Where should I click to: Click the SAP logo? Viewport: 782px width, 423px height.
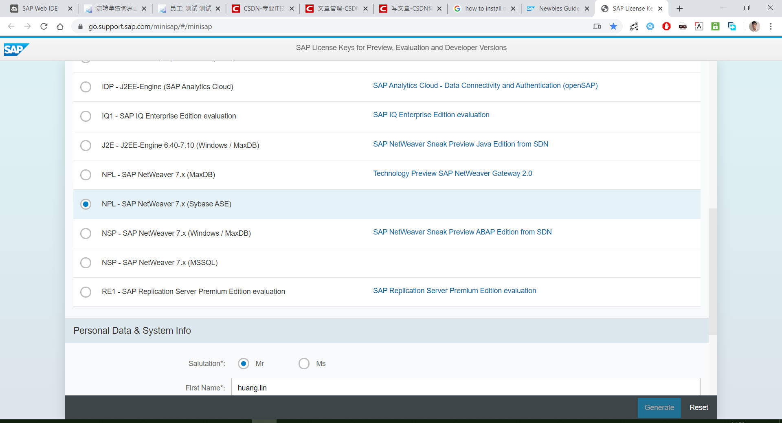point(16,49)
